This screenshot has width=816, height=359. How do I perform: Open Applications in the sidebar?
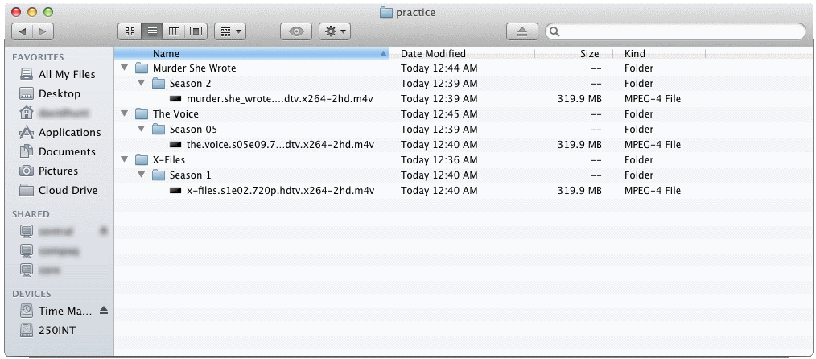click(60, 132)
